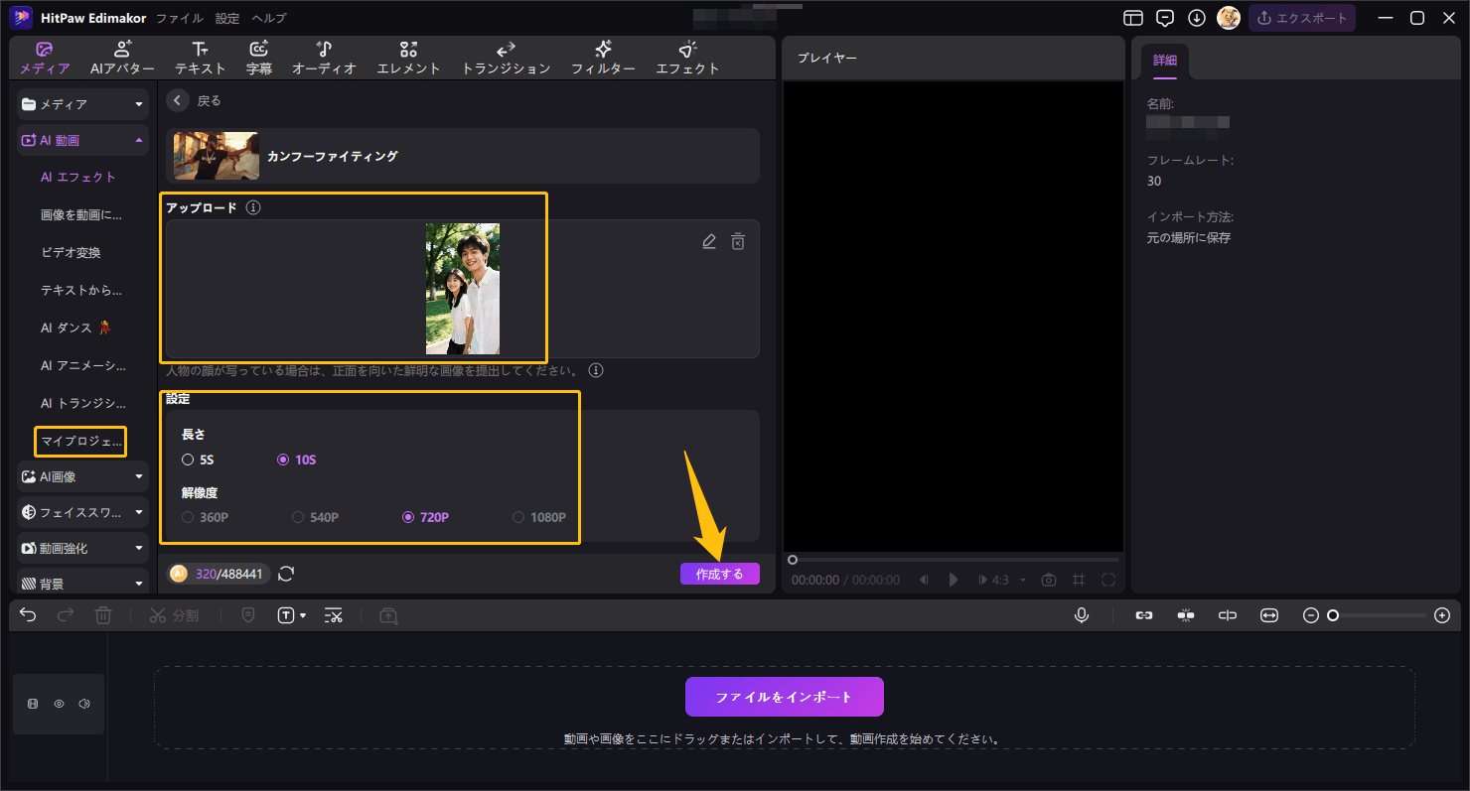Select the テキスト tool
The image size is (1470, 791).
[x=200, y=57]
